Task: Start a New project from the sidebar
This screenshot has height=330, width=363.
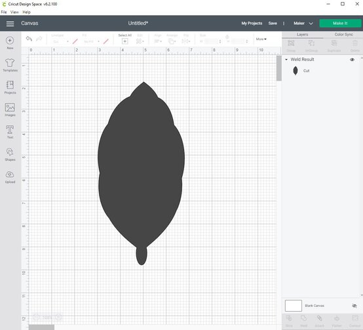Action: 10,43
